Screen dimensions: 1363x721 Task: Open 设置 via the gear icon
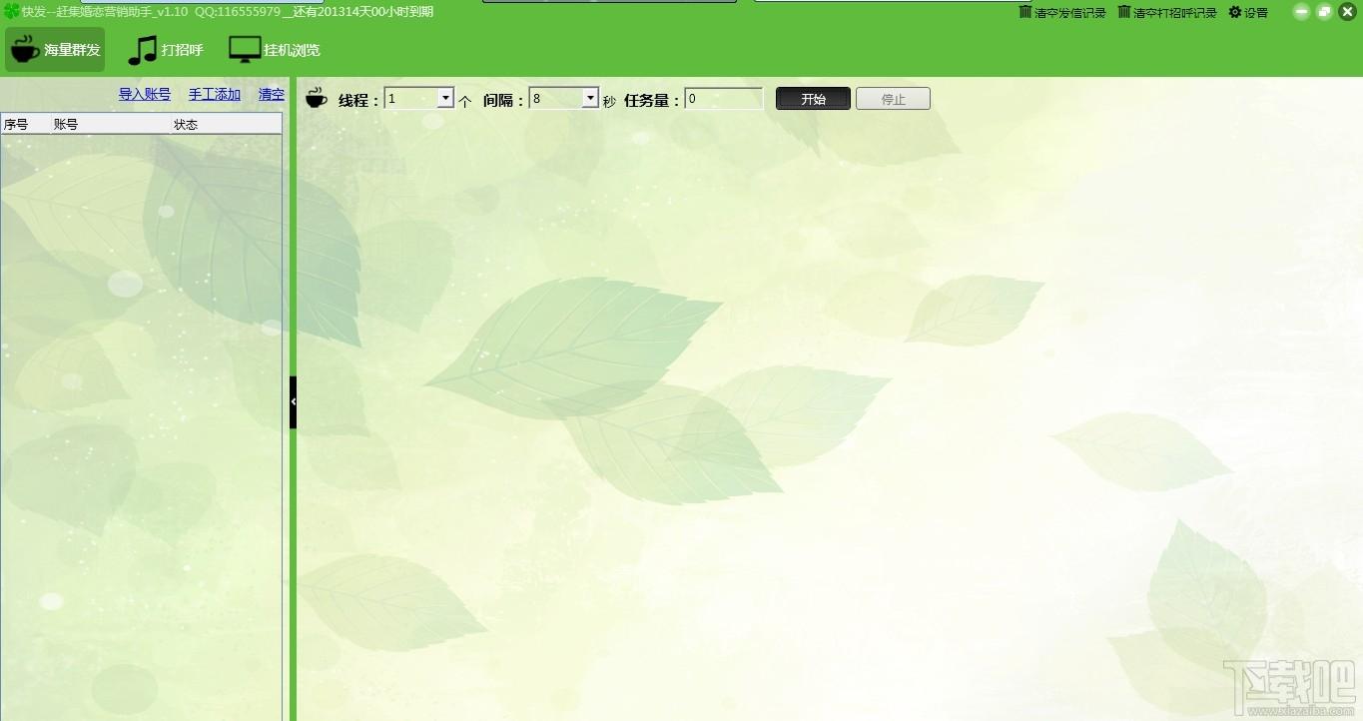coord(1235,12)
